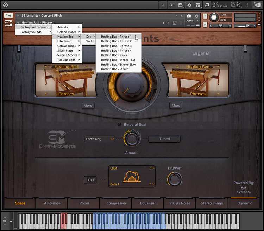Click the large center layer blend knob
Viewport: 264px width, 231px height.
(x=132, y=86)
